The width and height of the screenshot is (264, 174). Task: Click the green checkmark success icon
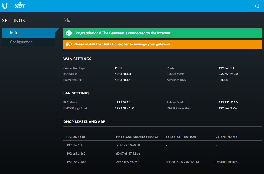pos(69,33)
